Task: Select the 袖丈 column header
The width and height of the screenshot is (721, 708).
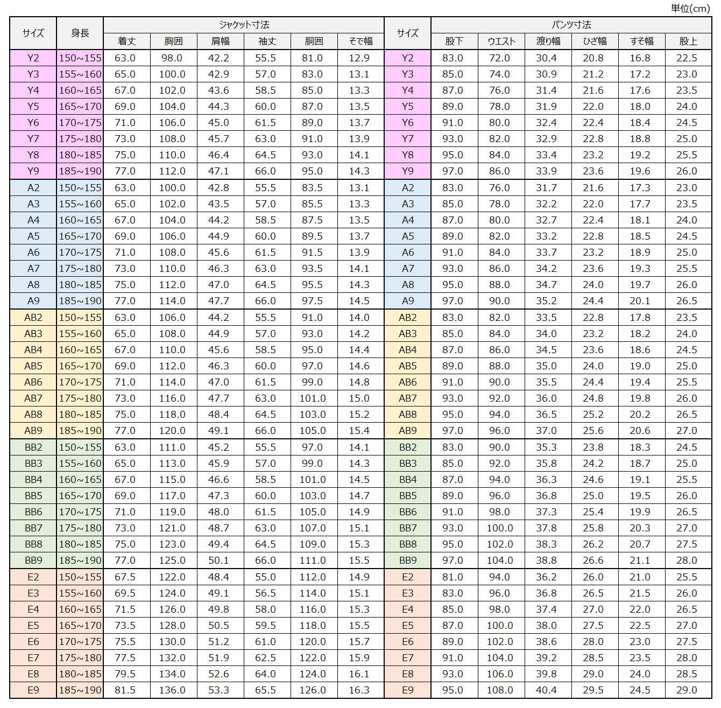Action: [267, 41]
